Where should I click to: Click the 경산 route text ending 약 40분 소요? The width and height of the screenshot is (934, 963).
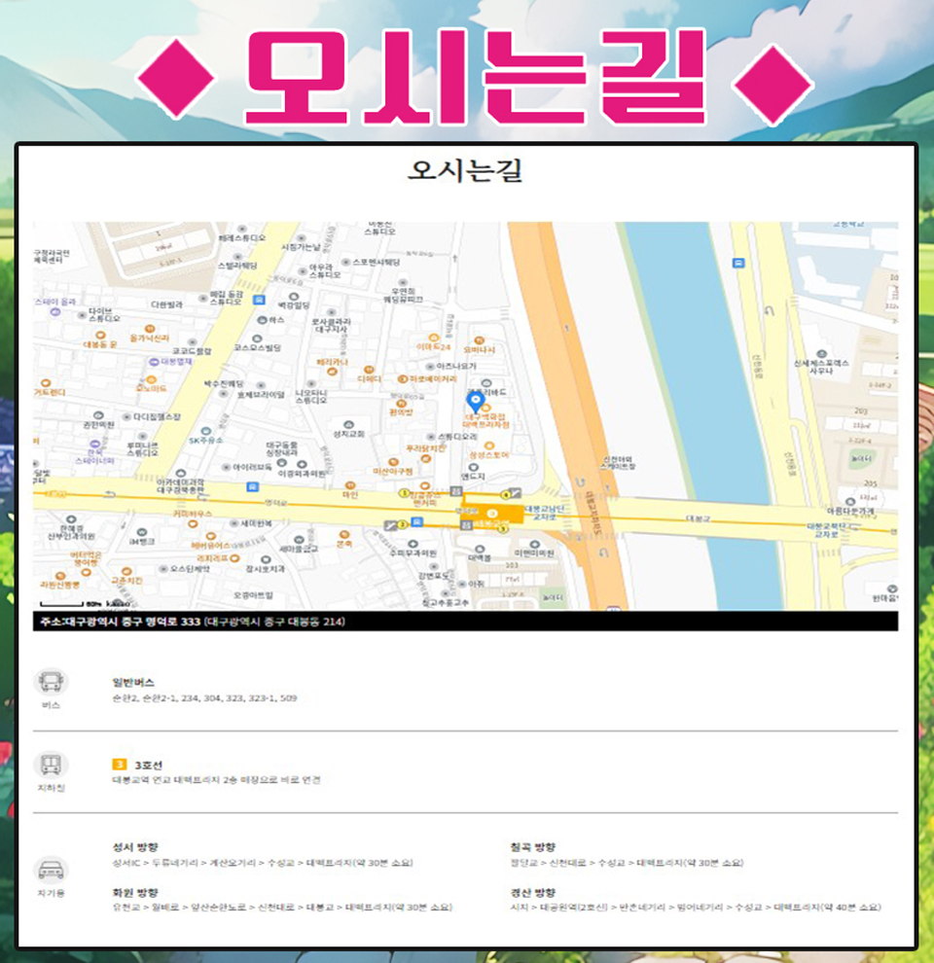pyautogui.click(x=696, y=908)
